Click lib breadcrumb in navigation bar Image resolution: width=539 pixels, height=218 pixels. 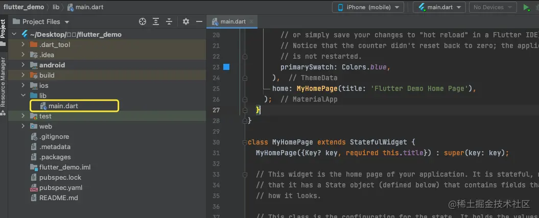pos(57,7)
